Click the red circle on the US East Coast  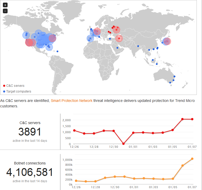click(x=52, y=38)
